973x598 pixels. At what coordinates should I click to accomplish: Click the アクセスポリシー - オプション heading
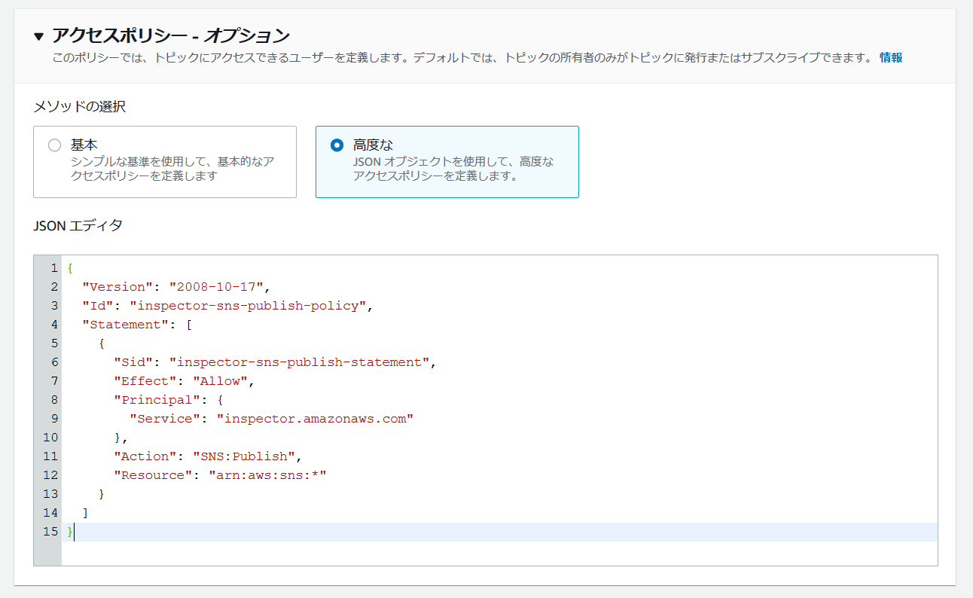point(171,35)
